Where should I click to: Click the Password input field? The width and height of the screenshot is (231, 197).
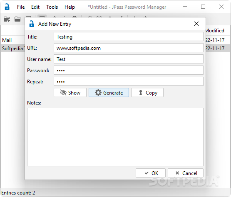pos(129,70)
